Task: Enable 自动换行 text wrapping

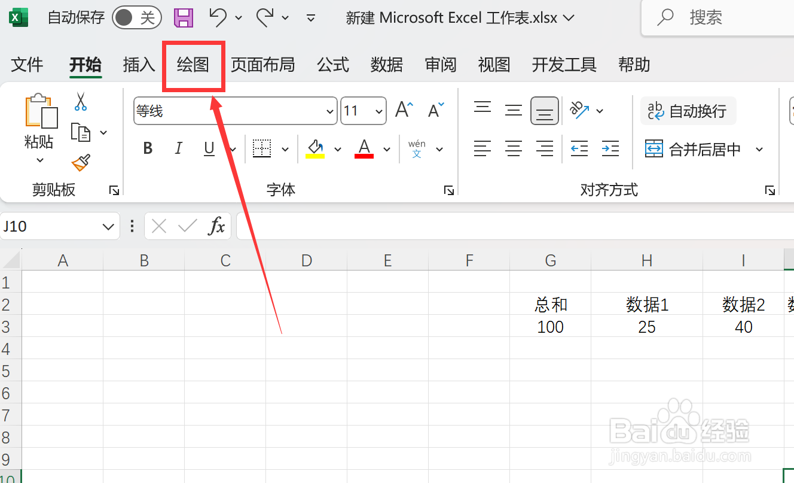Action: pyautogui.click(x=688, y=111)
